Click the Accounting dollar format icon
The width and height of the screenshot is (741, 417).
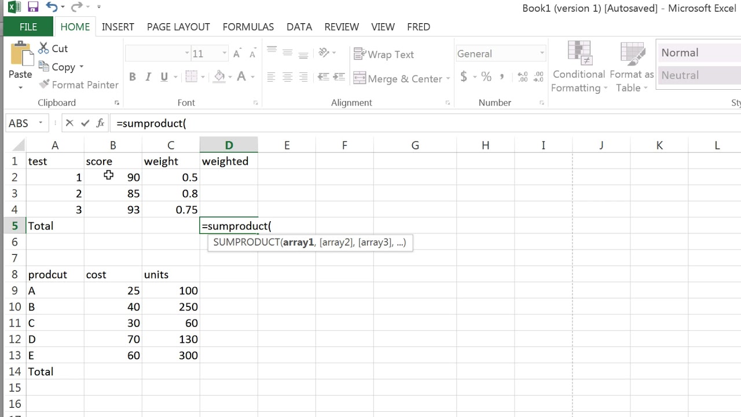[x=464, y=76]
